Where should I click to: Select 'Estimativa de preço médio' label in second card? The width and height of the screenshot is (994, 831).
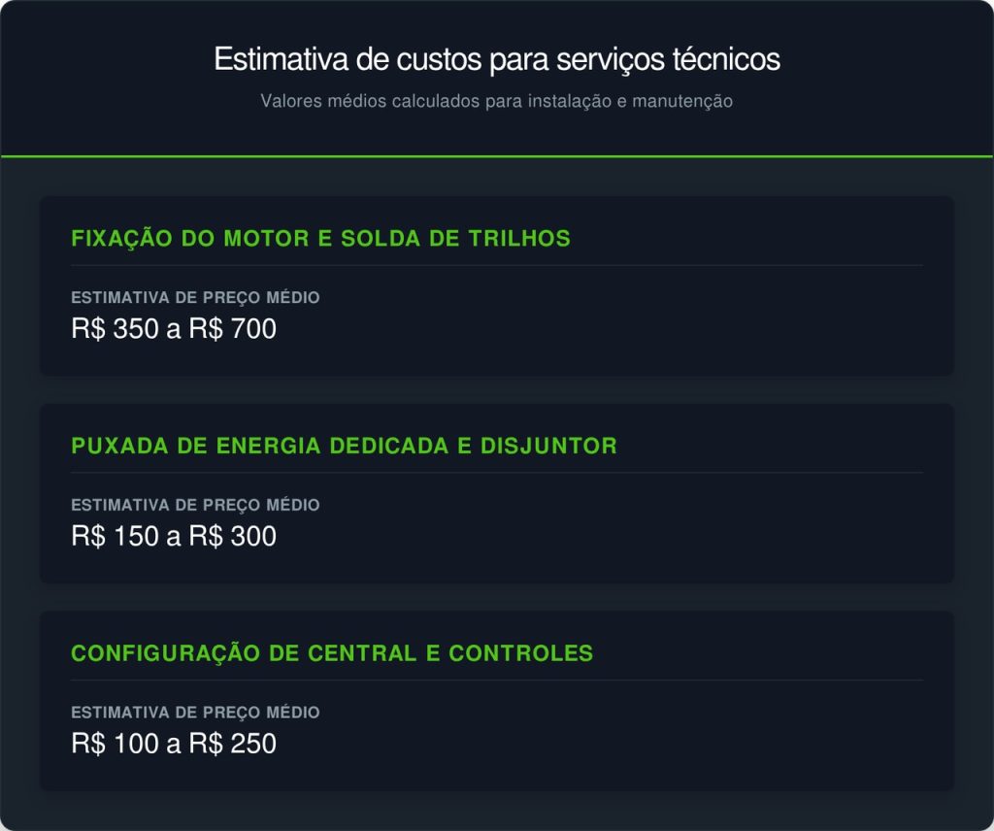pyautogui.click(x=195, y=505)
